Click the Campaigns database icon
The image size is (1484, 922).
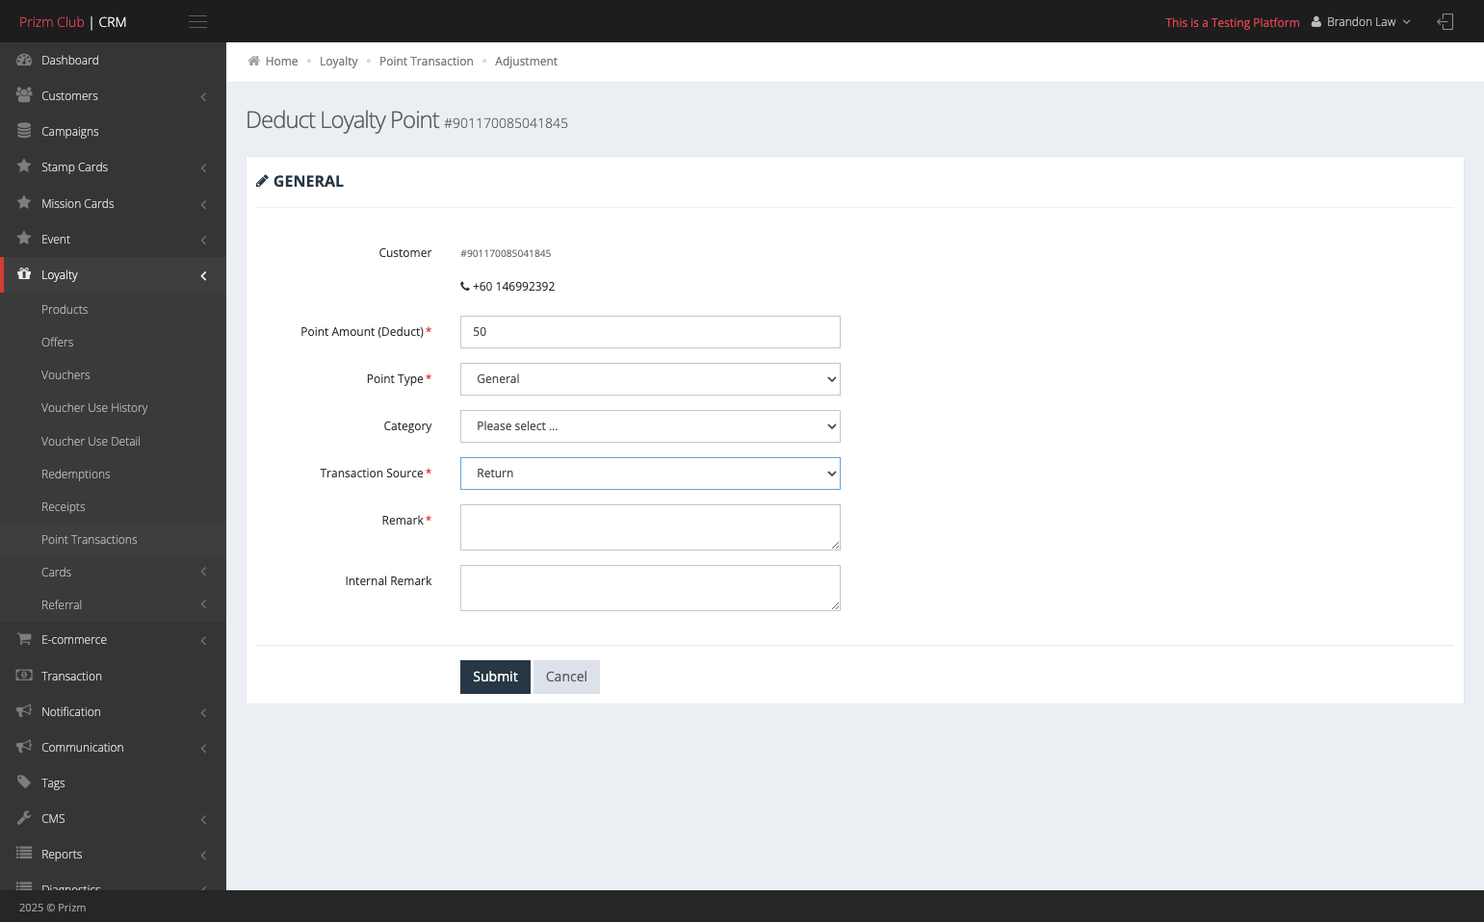coord(24,131)
